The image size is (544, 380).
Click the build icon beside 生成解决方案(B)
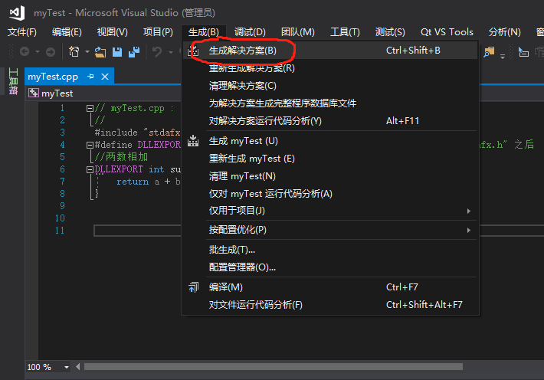point(193,51)
